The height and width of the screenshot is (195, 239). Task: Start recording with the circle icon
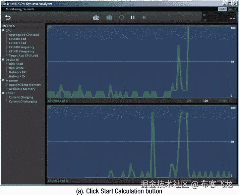121,17
